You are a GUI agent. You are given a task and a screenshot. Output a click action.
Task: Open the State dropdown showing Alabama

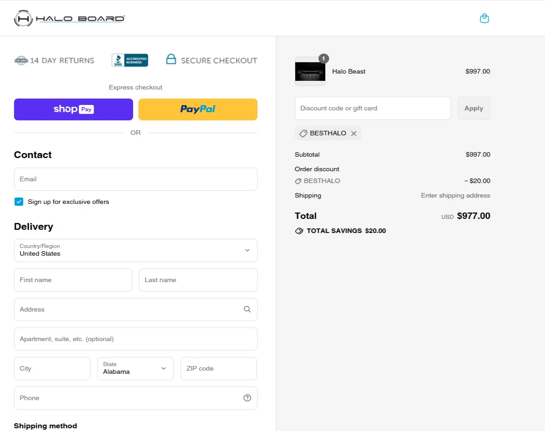(x=135, y=368)
